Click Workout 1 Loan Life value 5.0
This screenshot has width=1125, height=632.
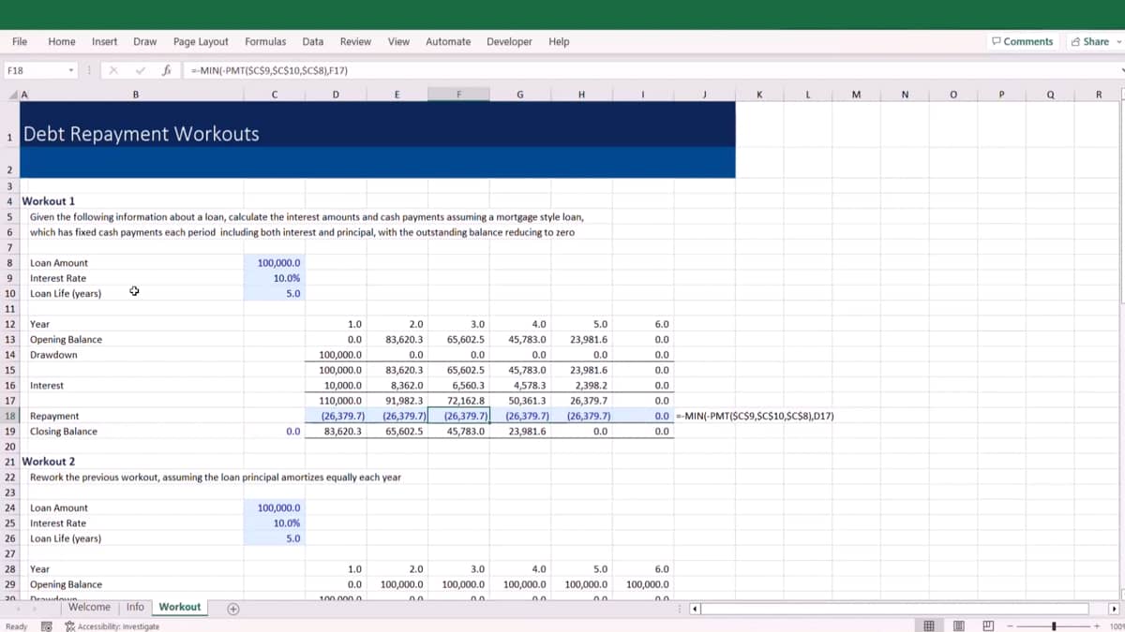tap(274, 293)
